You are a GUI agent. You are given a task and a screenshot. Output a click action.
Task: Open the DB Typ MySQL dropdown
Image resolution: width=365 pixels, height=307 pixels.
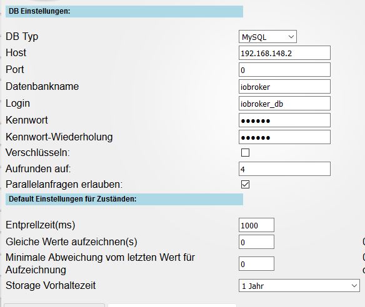pos(267,37)
